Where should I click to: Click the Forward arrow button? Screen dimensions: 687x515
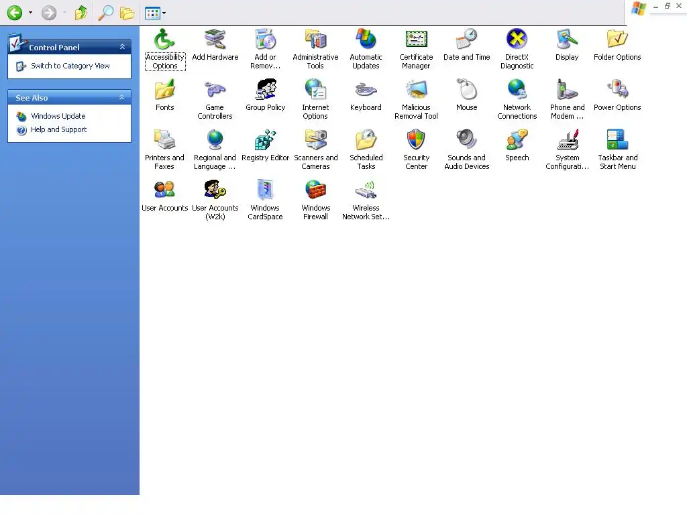click(x=48, y=13)
